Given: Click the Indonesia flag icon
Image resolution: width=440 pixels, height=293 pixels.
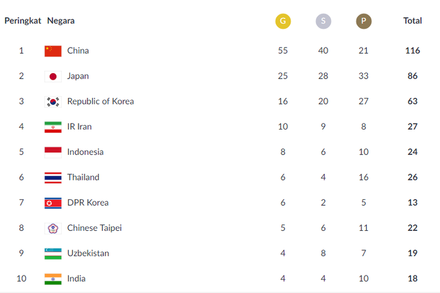Looking at the screenshot, I should pos(53,152).
